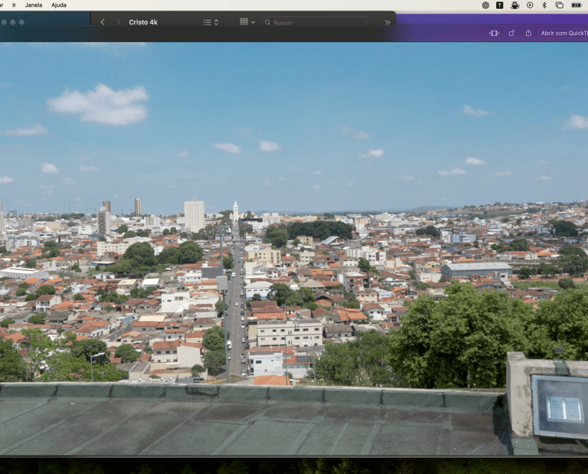Rotate the preview with the rotate icon

pyautogui.click(x=511, y=34)
